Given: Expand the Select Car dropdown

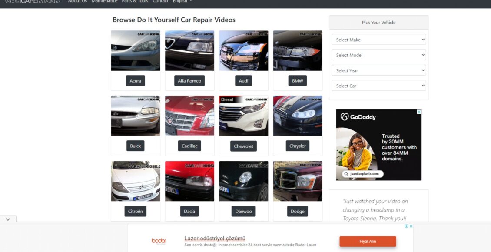Looking at the screenshot, I should click(378, 86).
